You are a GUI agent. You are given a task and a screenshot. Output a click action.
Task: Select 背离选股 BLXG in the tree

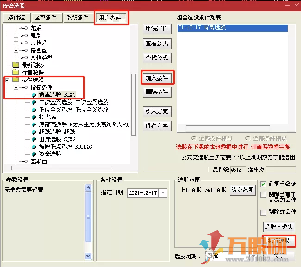(57, 95)
